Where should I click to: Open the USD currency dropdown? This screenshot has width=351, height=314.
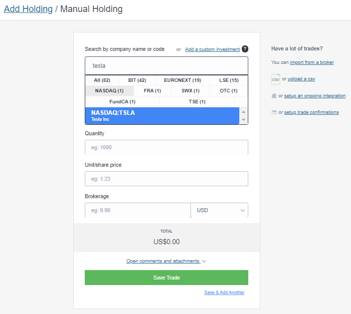point(219,210)
